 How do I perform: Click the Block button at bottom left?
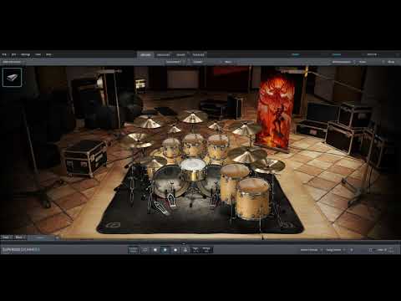20,237
